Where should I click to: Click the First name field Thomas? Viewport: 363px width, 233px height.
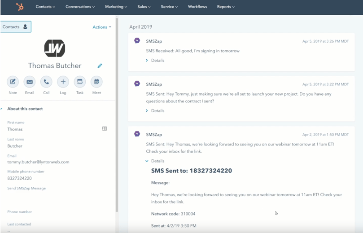(x=15, y=129)
